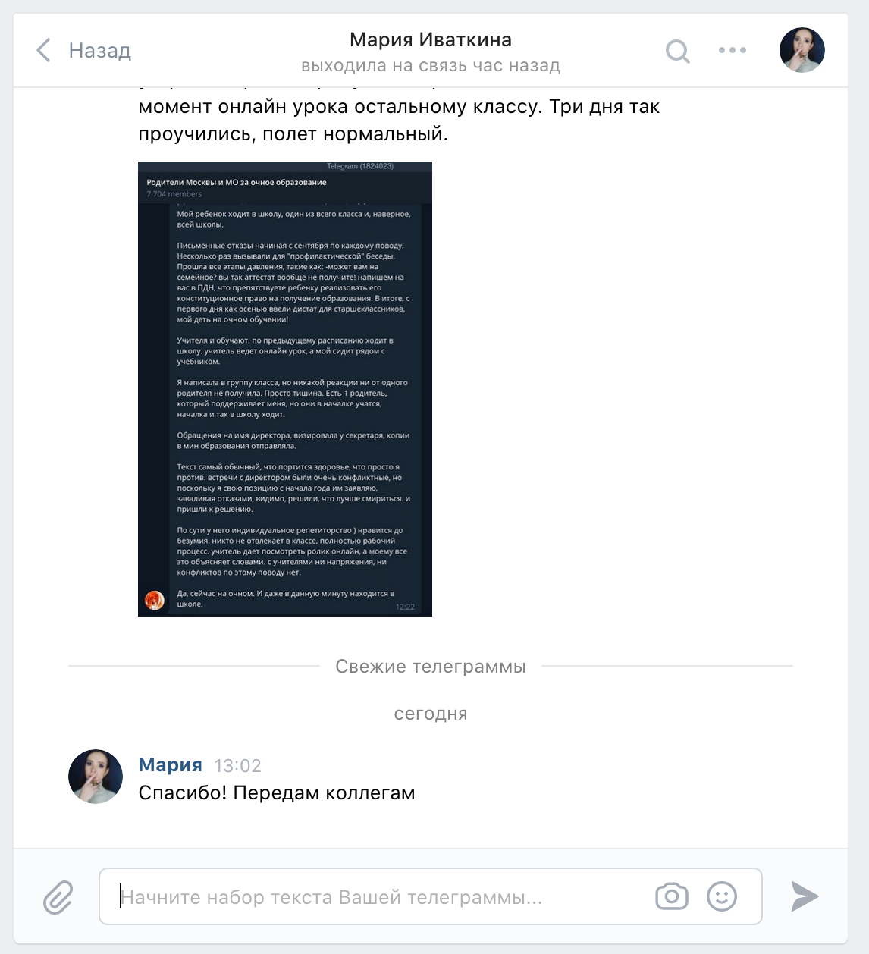Click the camera icon in the input
869x954 pixels.
pos(672,896)
